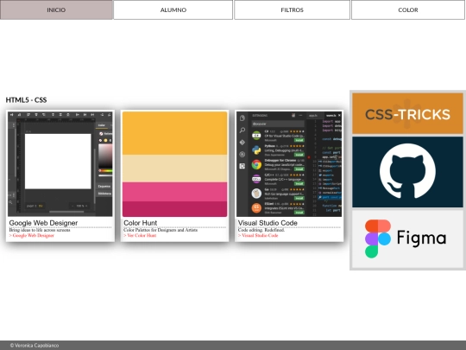Select the pink band in Color Hunt palette
Screen dimensions: 466x350
pyautogui.click(x=174, y=192)
